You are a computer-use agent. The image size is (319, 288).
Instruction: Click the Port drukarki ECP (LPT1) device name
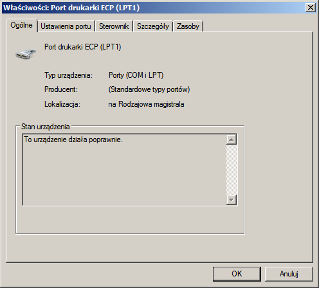[83, 47]
